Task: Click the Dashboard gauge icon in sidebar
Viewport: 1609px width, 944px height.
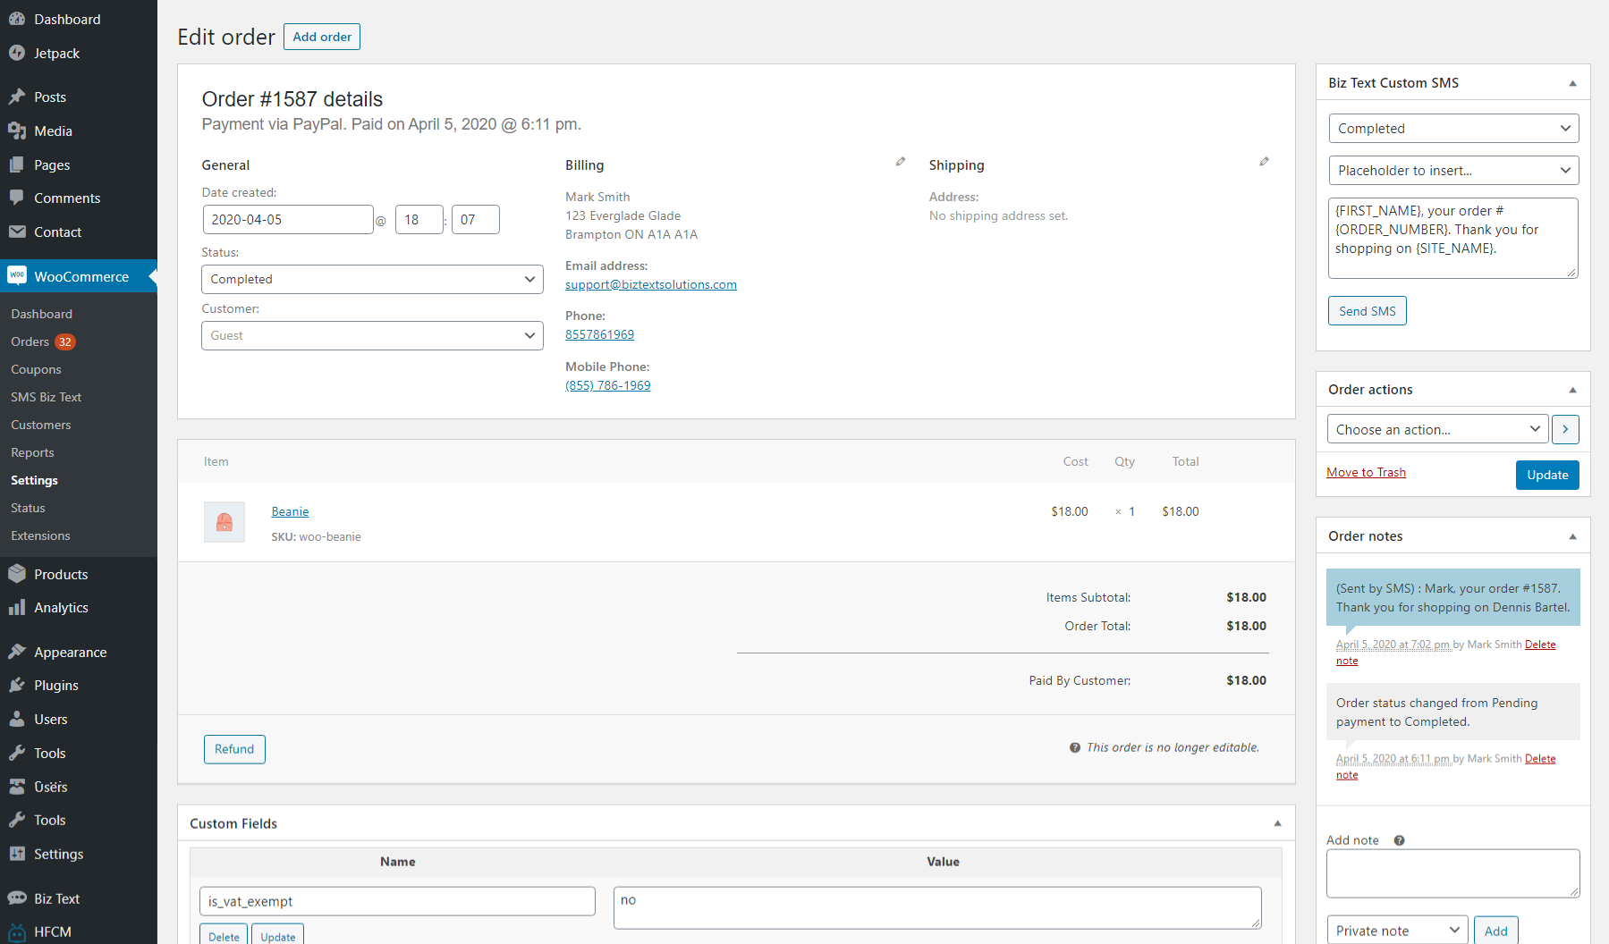Action: pyautogui.click(x=17, y=19)
